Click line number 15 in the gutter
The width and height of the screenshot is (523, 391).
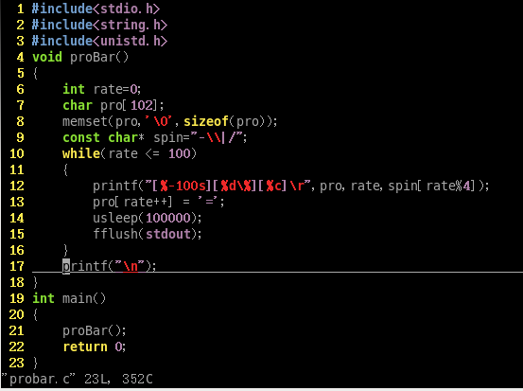pos(17,234)
